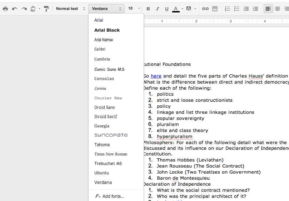Click 'hyperpluralism' in the document
Image resolution: width=289 pixels, height=201 pixels.
click(174, 137)
